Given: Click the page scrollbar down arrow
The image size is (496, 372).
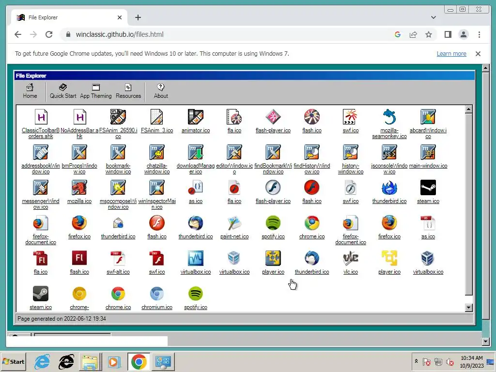Looking at the screenshot, I should pos(486,341).
